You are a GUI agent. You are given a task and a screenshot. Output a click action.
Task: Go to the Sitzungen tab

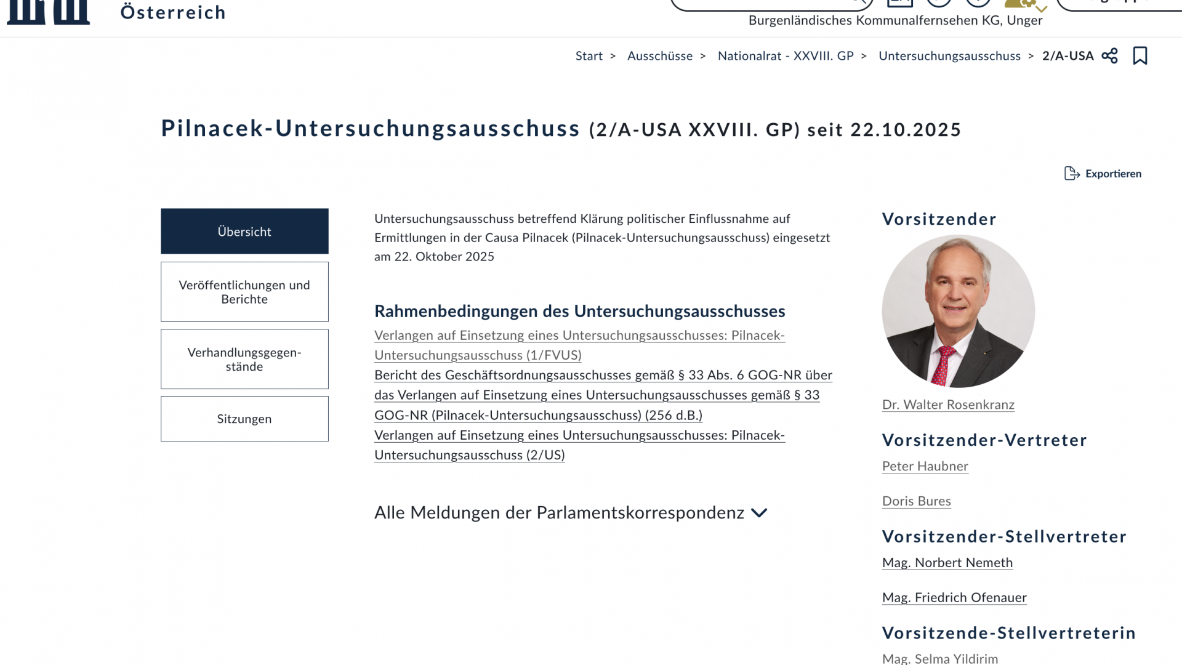click(x=244, y=419)
